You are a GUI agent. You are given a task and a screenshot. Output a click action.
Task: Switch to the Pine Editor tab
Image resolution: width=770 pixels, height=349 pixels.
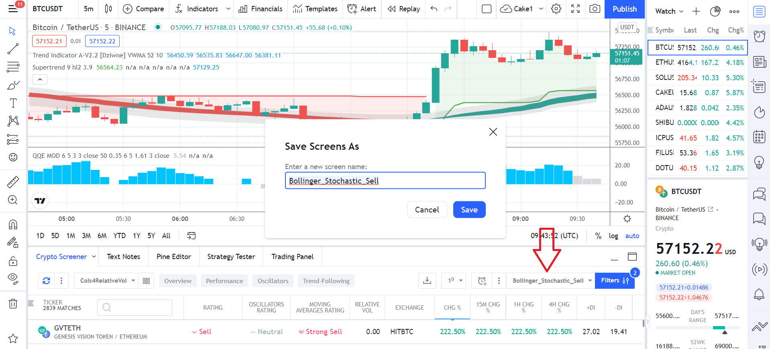click(174, 257)
